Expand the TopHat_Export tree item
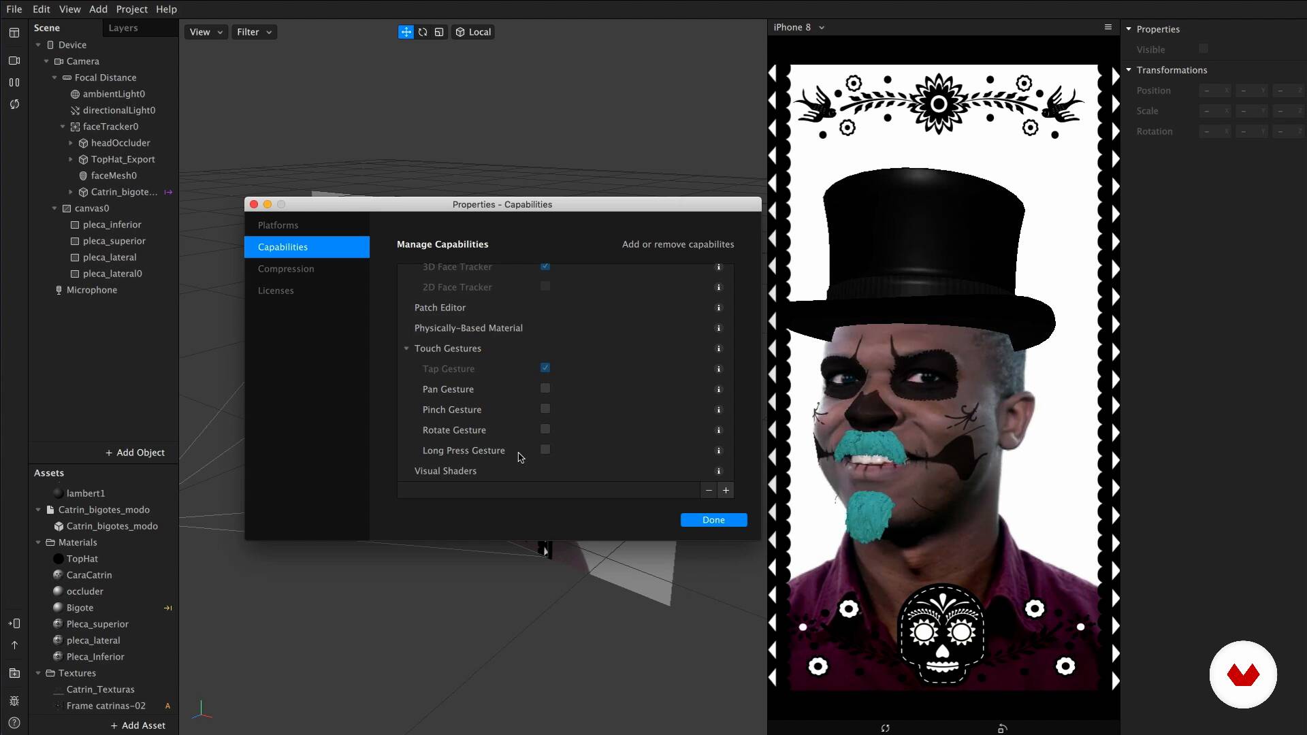The height and width of the screenshot is (735, 1307). point(71,159)
